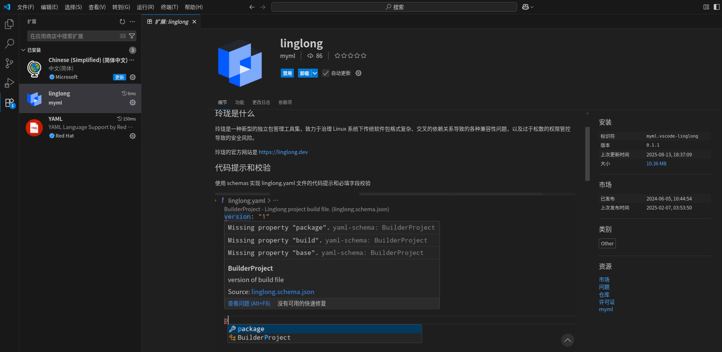Open manage gear for linglong in list

coord(133,102)
